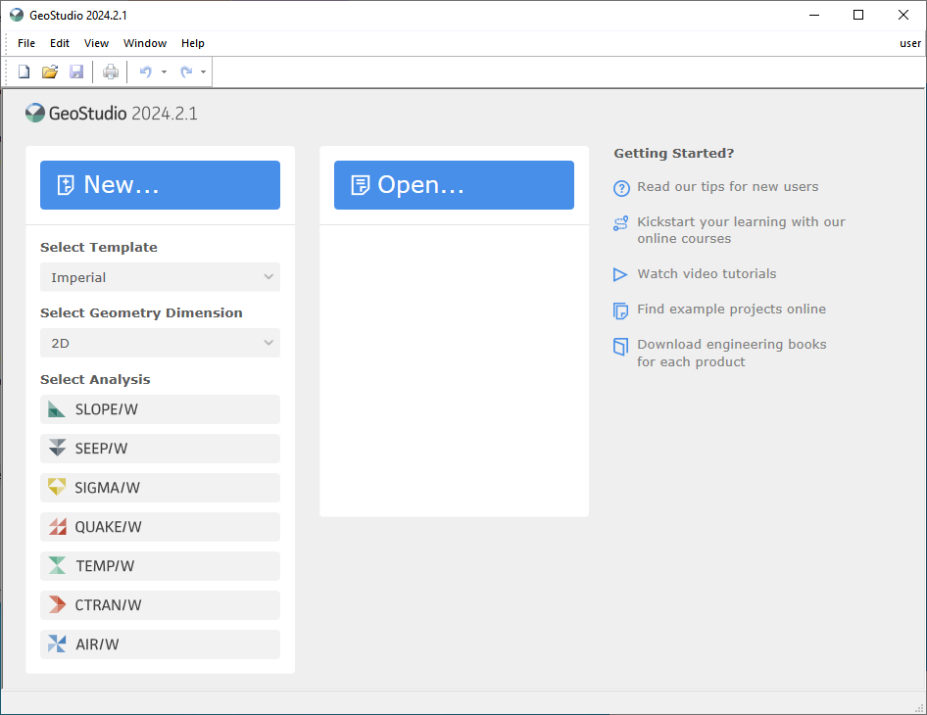Expand the Geometry Dimension 2D dropdown
The height and width of the screenshot is (715, 927).
pyautogui.click(x=160, y=343)
